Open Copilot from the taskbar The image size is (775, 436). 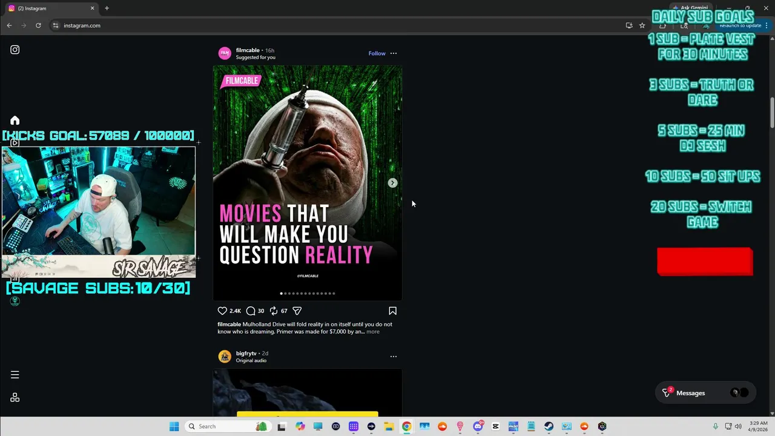coord(300,426)
